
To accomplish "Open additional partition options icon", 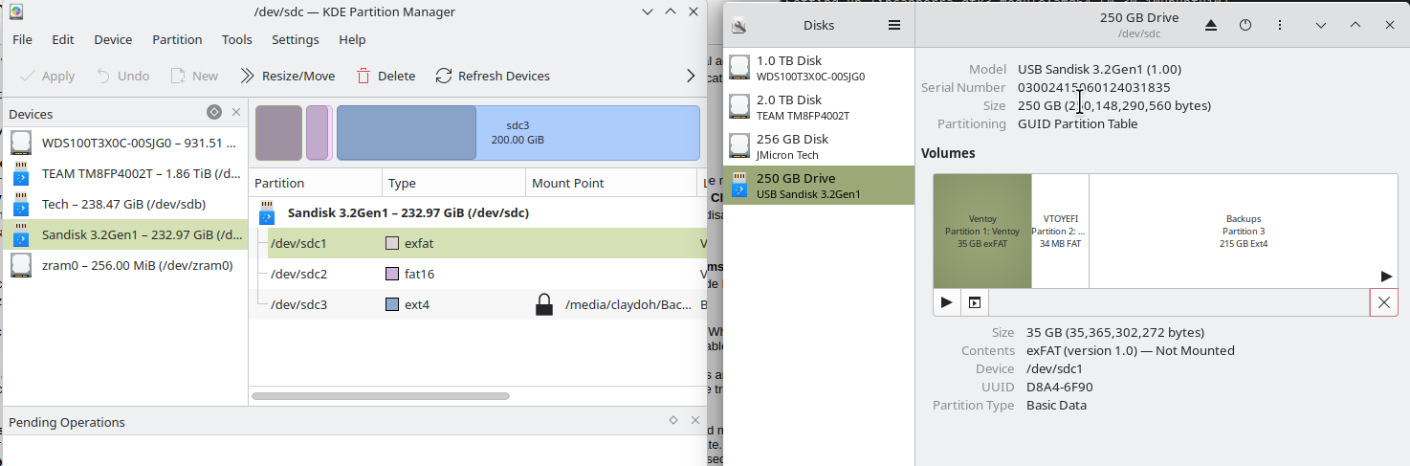I will [x=975, y=302].
